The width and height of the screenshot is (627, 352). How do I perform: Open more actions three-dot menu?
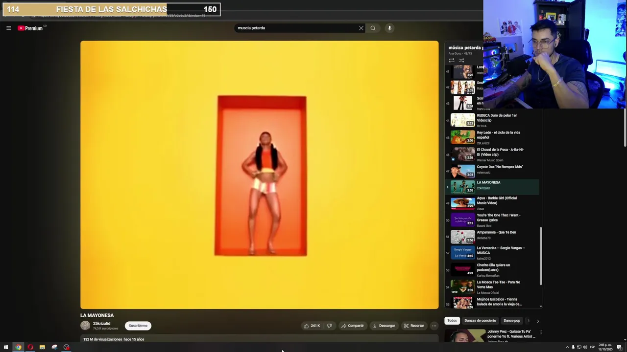(x=434, y=326)
